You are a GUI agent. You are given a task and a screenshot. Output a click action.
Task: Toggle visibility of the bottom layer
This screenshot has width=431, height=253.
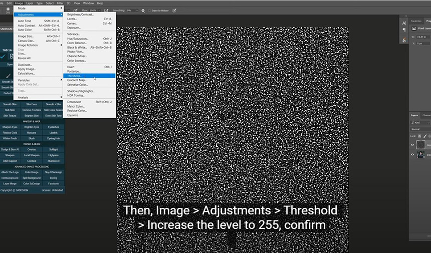[x=412, y=155]
